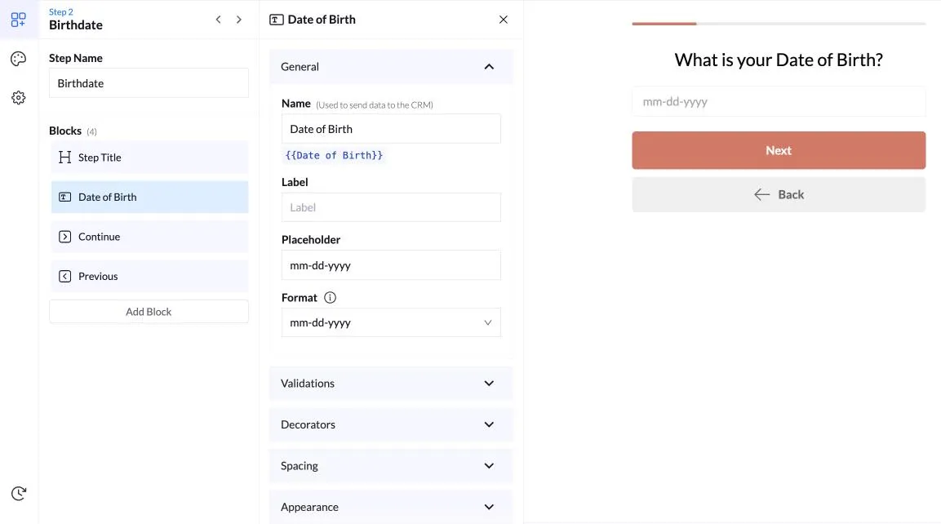Open the theme palette icon in sidebar
This screenshot has width=941, height=524.
point(19,59)
